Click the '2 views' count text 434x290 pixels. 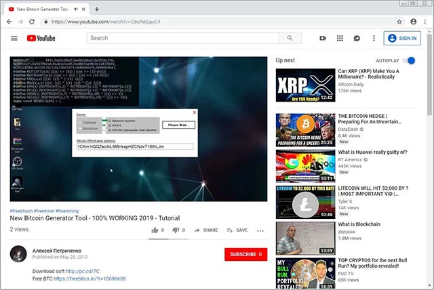[20, 229]
